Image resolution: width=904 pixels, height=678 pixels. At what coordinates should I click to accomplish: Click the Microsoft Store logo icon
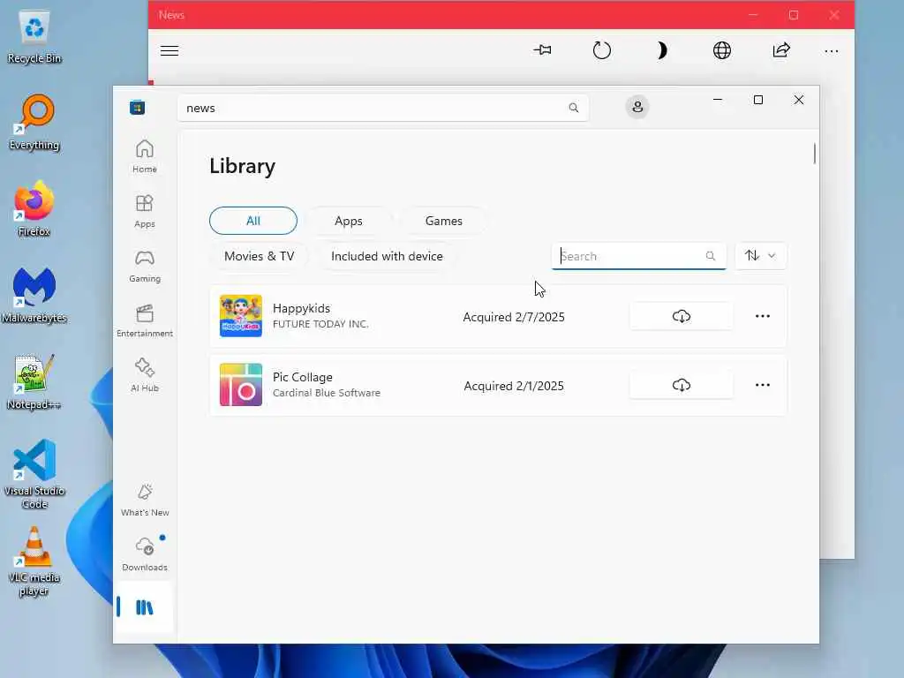pyautogui.click(x=137, y=107)
